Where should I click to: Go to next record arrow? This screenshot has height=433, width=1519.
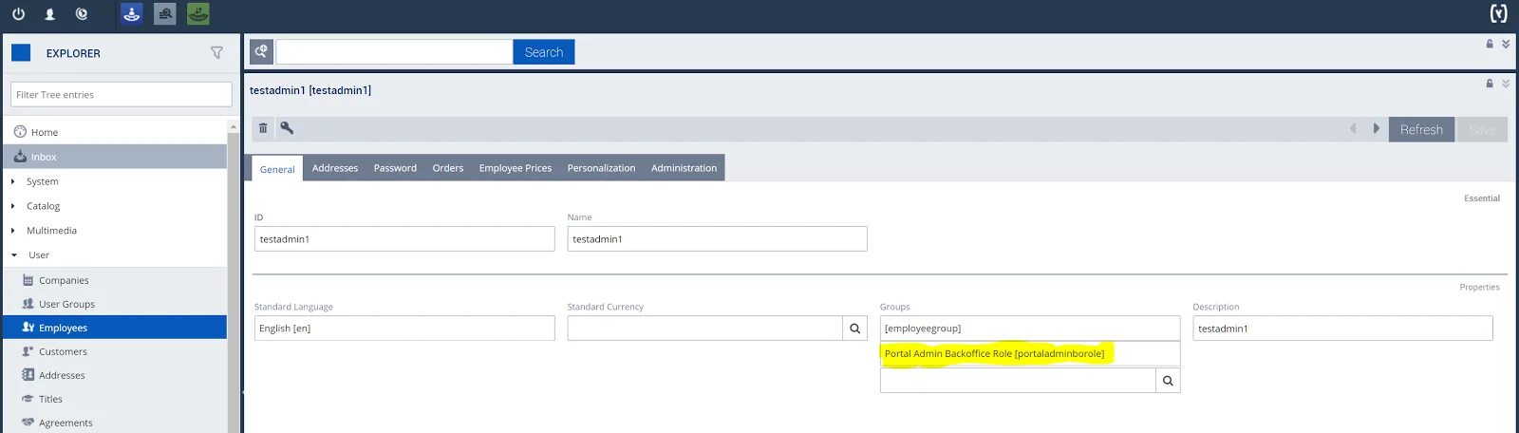point(1376,128)
